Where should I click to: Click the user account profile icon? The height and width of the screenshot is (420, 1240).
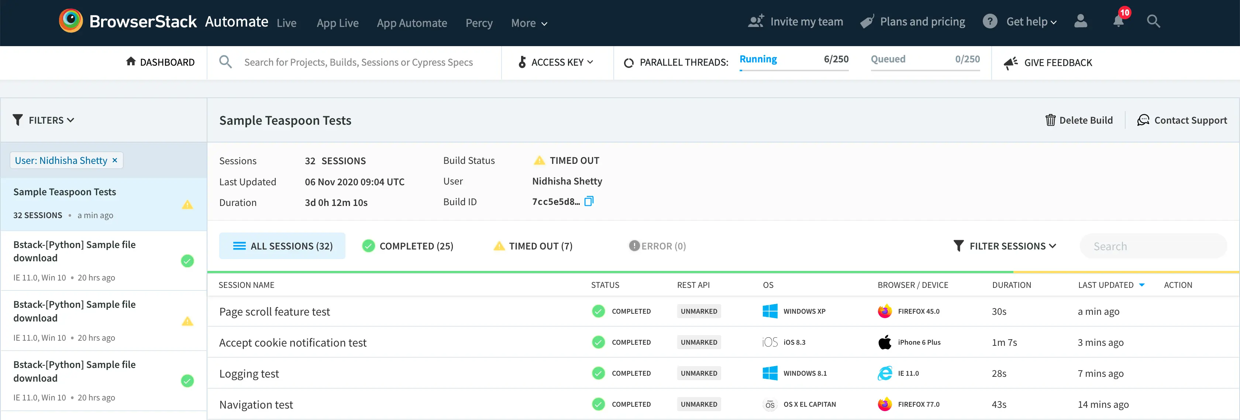pos(1081,21)
